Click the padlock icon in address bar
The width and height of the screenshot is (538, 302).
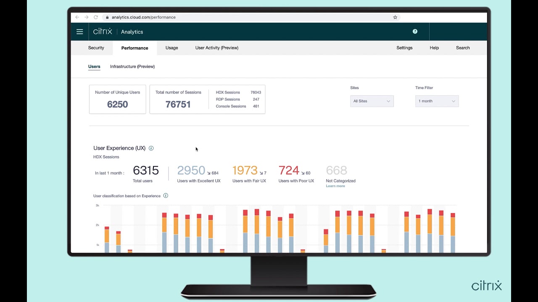coord(107,17)
